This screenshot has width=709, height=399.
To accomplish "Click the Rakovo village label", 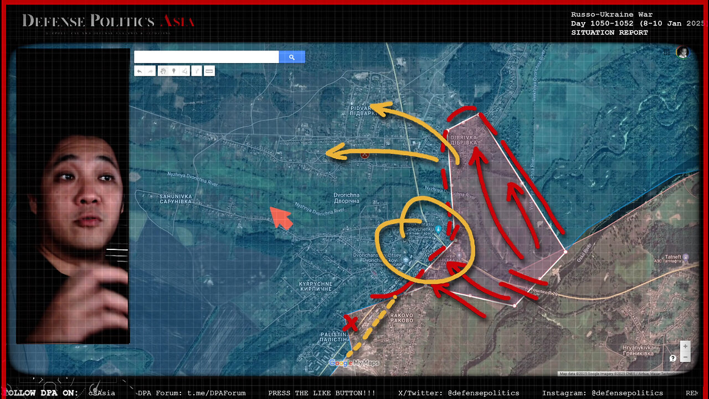I will (402, 318).
